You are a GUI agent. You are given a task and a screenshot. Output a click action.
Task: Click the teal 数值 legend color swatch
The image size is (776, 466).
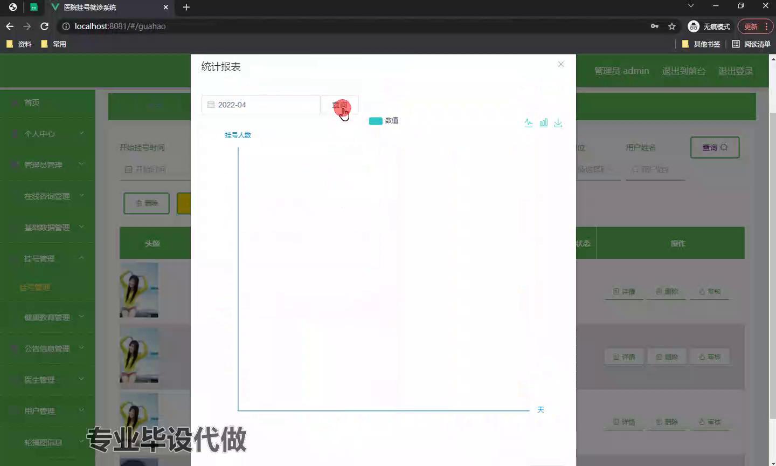pos(375,121)
